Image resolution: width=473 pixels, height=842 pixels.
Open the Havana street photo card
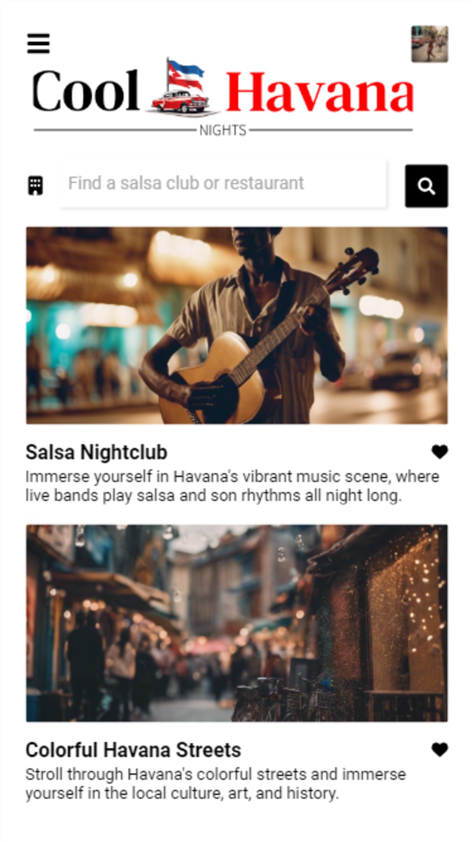[x=237, y=623]
